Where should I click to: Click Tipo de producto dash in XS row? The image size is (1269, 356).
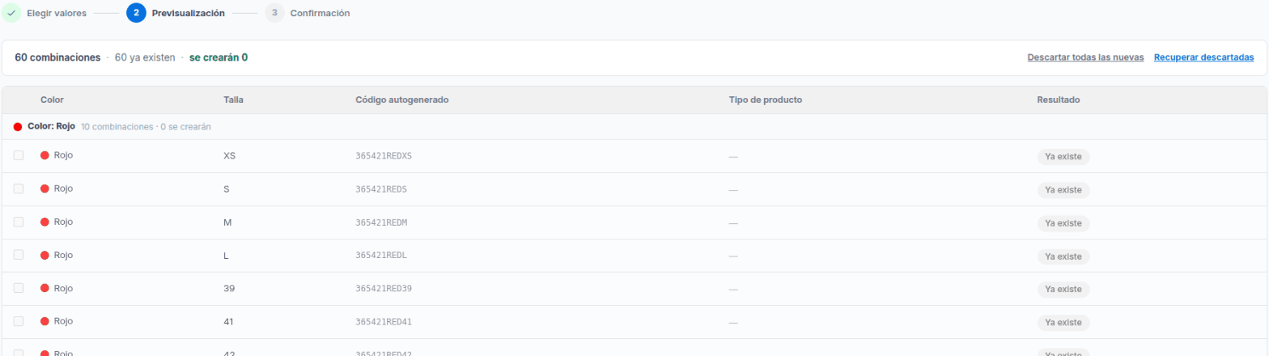[733, 156]
